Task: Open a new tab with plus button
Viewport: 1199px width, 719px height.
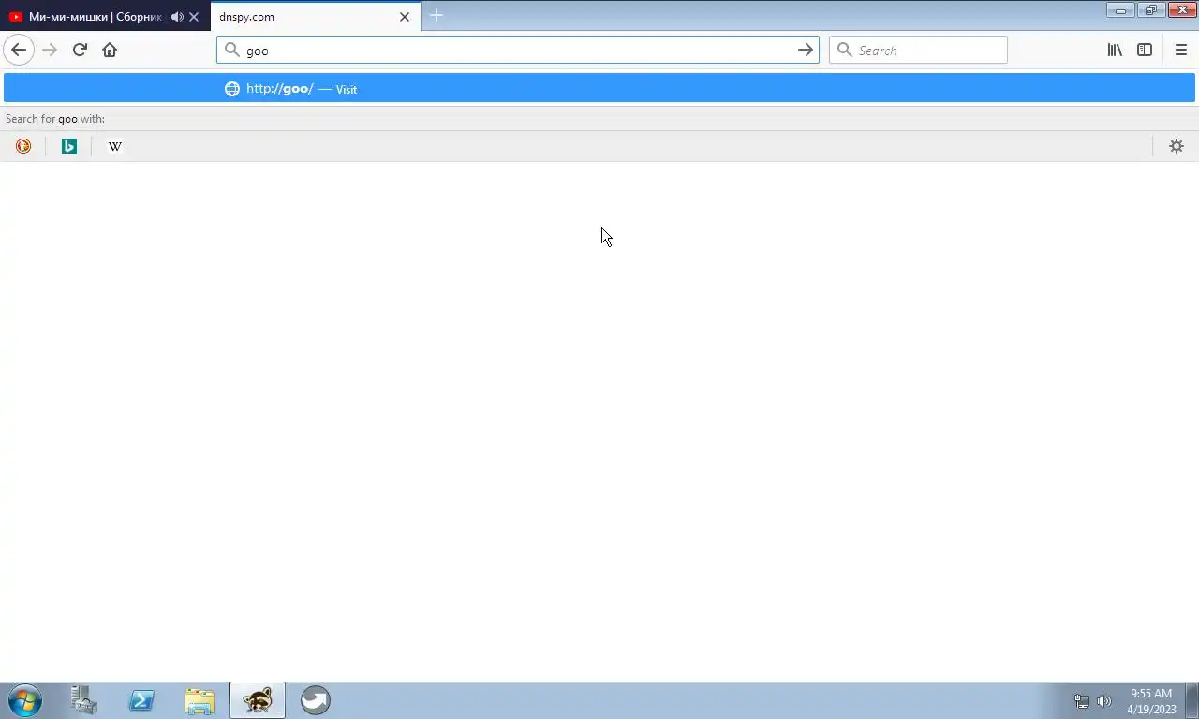Action: click(x=437, y=16)
